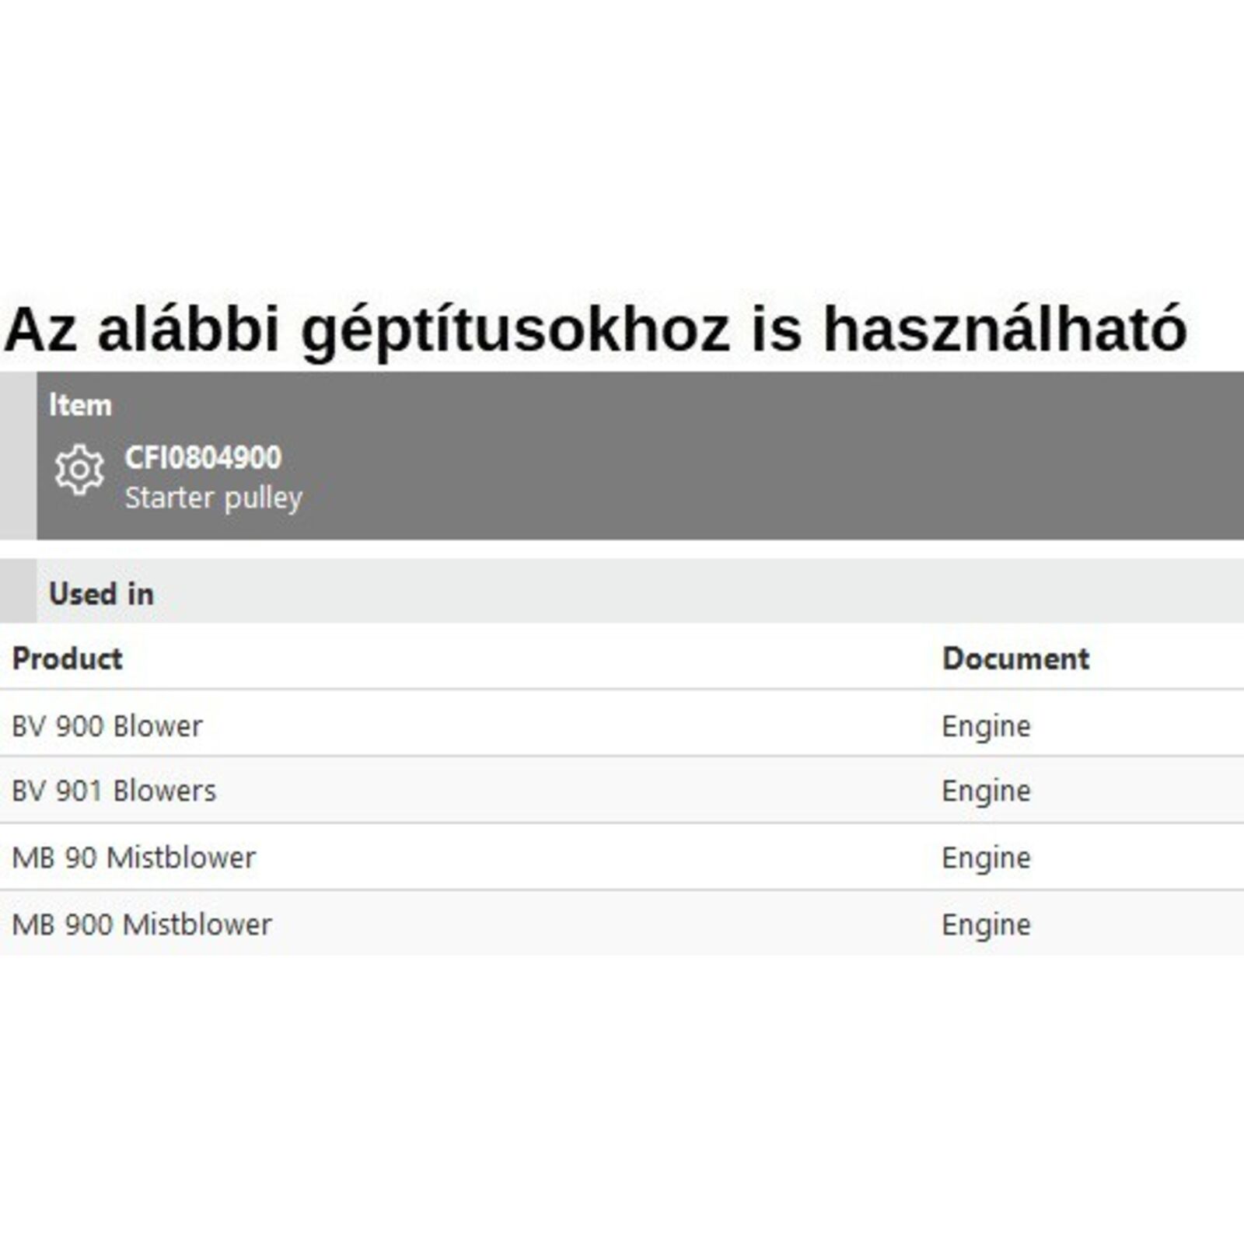Select the Used in section header
Image resolution: width=1244 pixels, height=1244 pixels.
click(101, 594)
